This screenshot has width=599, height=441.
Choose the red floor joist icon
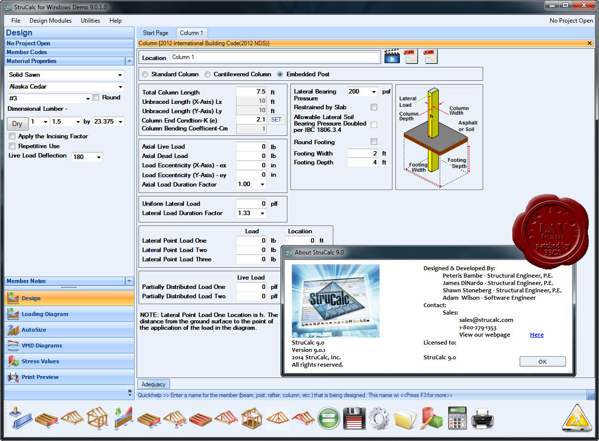tap(200, 418)
